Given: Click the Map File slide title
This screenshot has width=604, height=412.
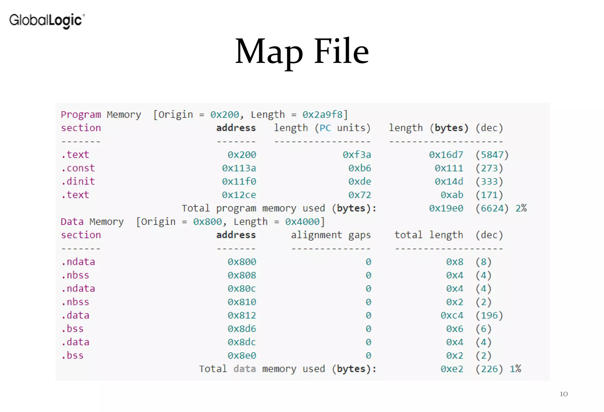Looking at the screenshot, I should click(x=302, y=51).
